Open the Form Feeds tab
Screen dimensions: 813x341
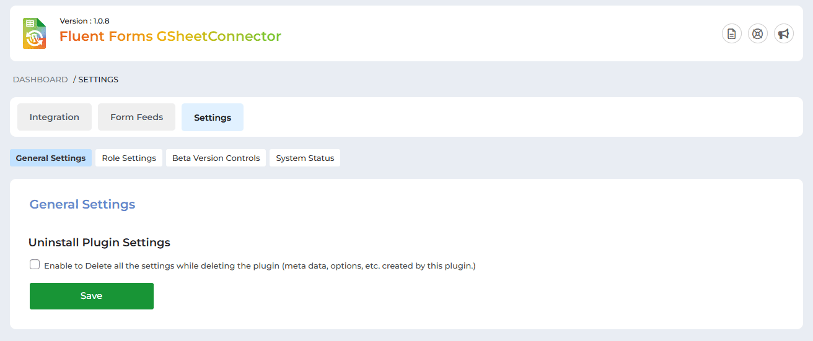(136, 117)
